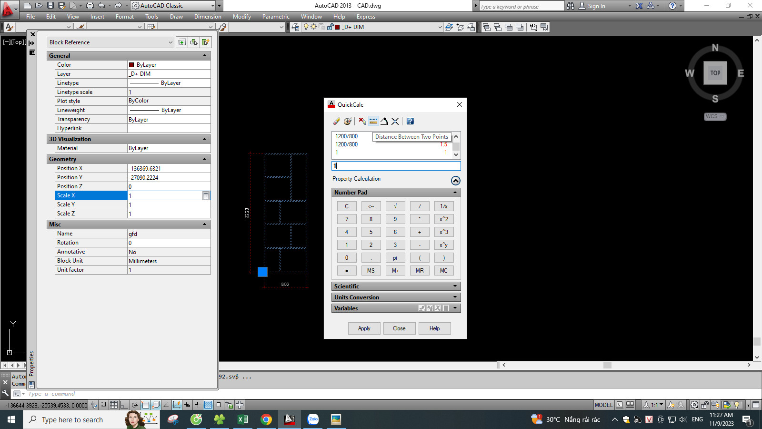Viewport: 762px width, 429px height.
Task: Click the Layer Properties Manager icon
Action: (x=295, y=27)
